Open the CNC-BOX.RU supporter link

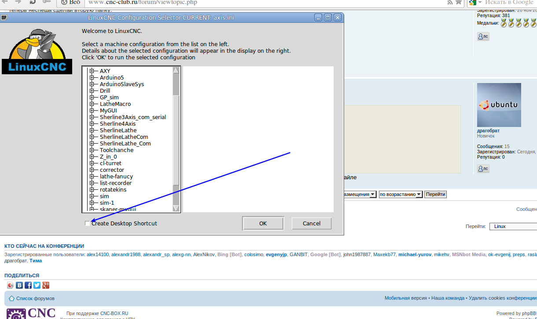click(x=114, y=313)
